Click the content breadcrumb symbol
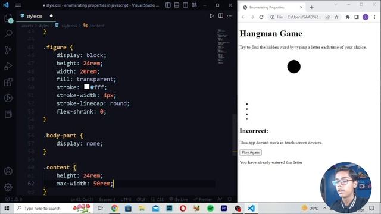 click(97, 26)
